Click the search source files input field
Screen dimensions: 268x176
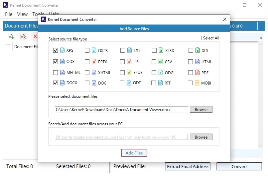coord(121,137)
